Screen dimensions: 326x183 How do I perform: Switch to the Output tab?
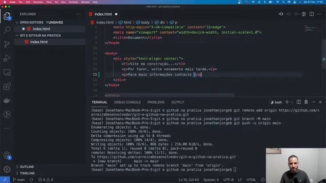178,102
